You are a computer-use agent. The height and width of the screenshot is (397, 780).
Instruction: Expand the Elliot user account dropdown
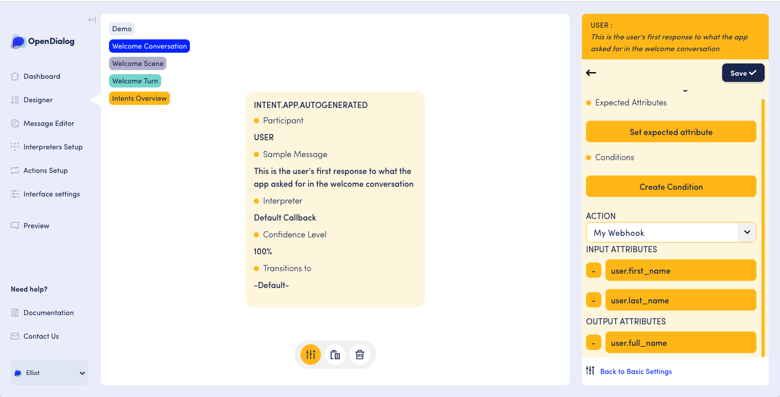(50, 373)
